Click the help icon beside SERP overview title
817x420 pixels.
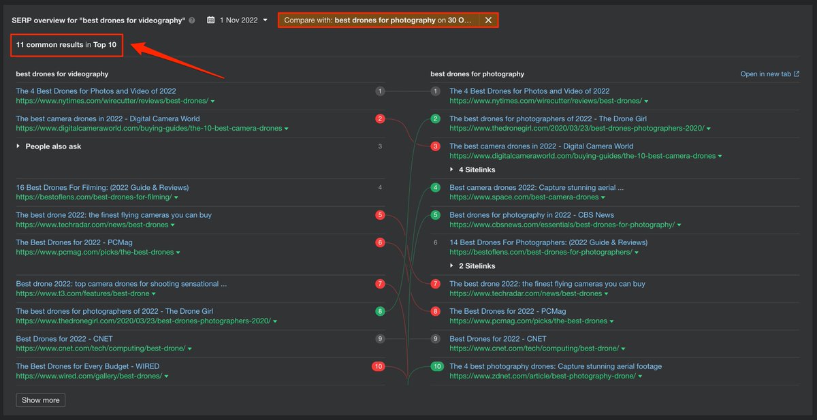[192, 20]
